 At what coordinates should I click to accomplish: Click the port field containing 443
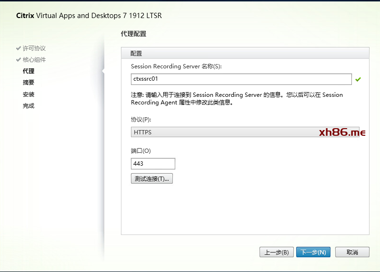pos(153,164)
